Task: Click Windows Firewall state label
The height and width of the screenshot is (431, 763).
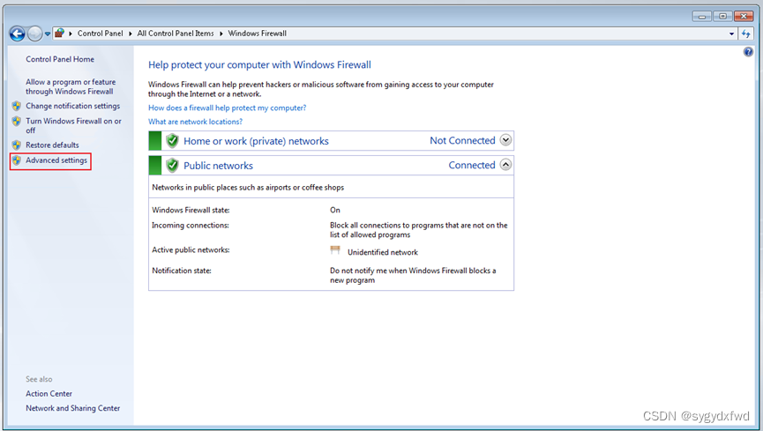Action: 191,210
